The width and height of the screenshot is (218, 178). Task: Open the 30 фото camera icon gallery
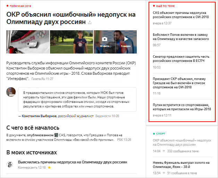(x=104, y=39)
